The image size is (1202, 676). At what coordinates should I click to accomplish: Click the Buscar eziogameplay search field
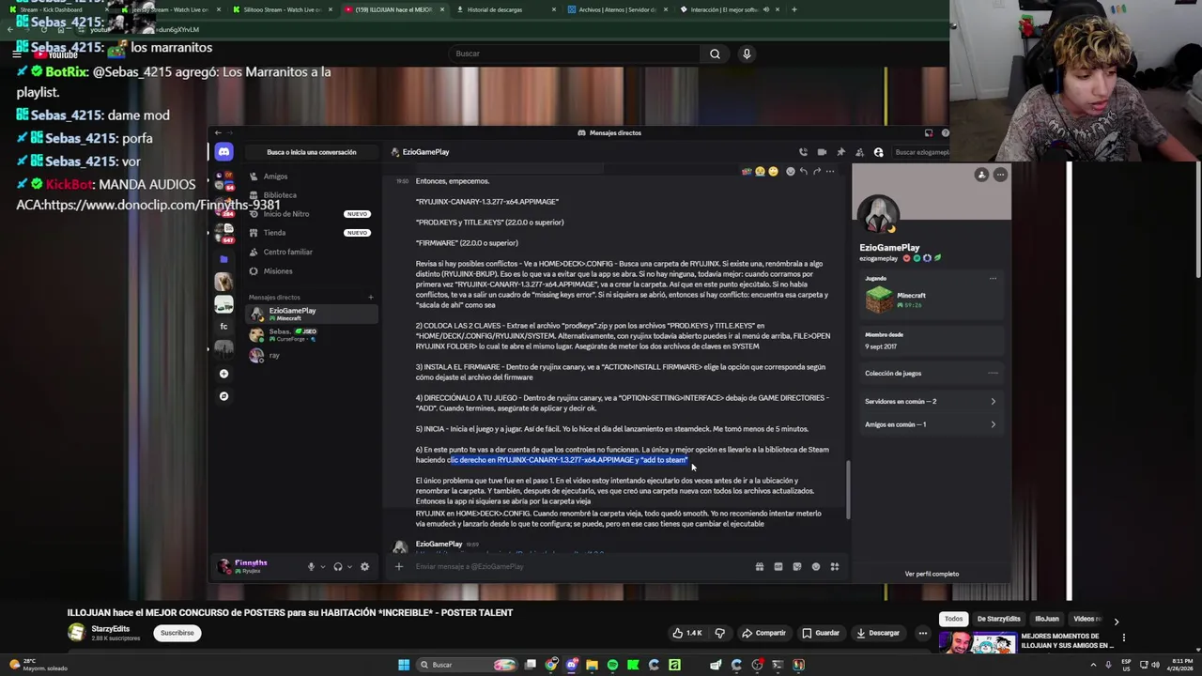point(918,152)
